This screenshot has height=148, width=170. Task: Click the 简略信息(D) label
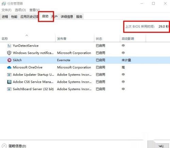[17, 146]
